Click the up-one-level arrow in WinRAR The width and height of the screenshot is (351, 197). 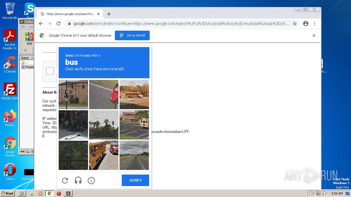[25, 50]
